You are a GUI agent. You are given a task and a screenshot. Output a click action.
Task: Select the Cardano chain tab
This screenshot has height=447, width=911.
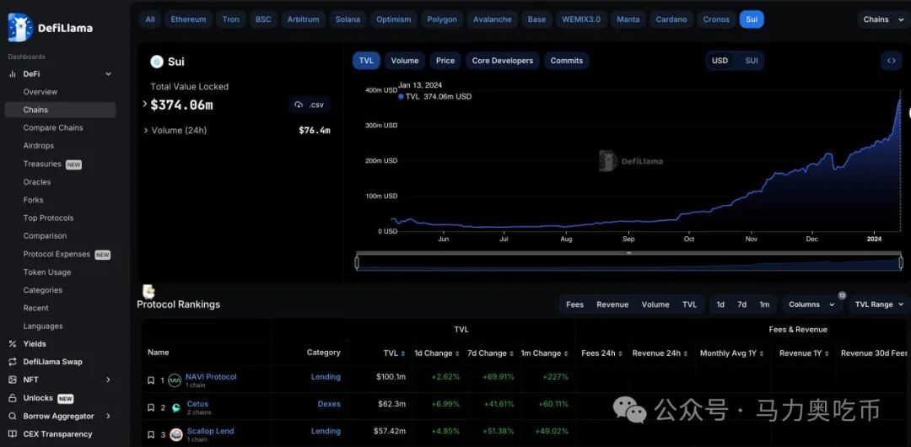[x=671, y=19]
